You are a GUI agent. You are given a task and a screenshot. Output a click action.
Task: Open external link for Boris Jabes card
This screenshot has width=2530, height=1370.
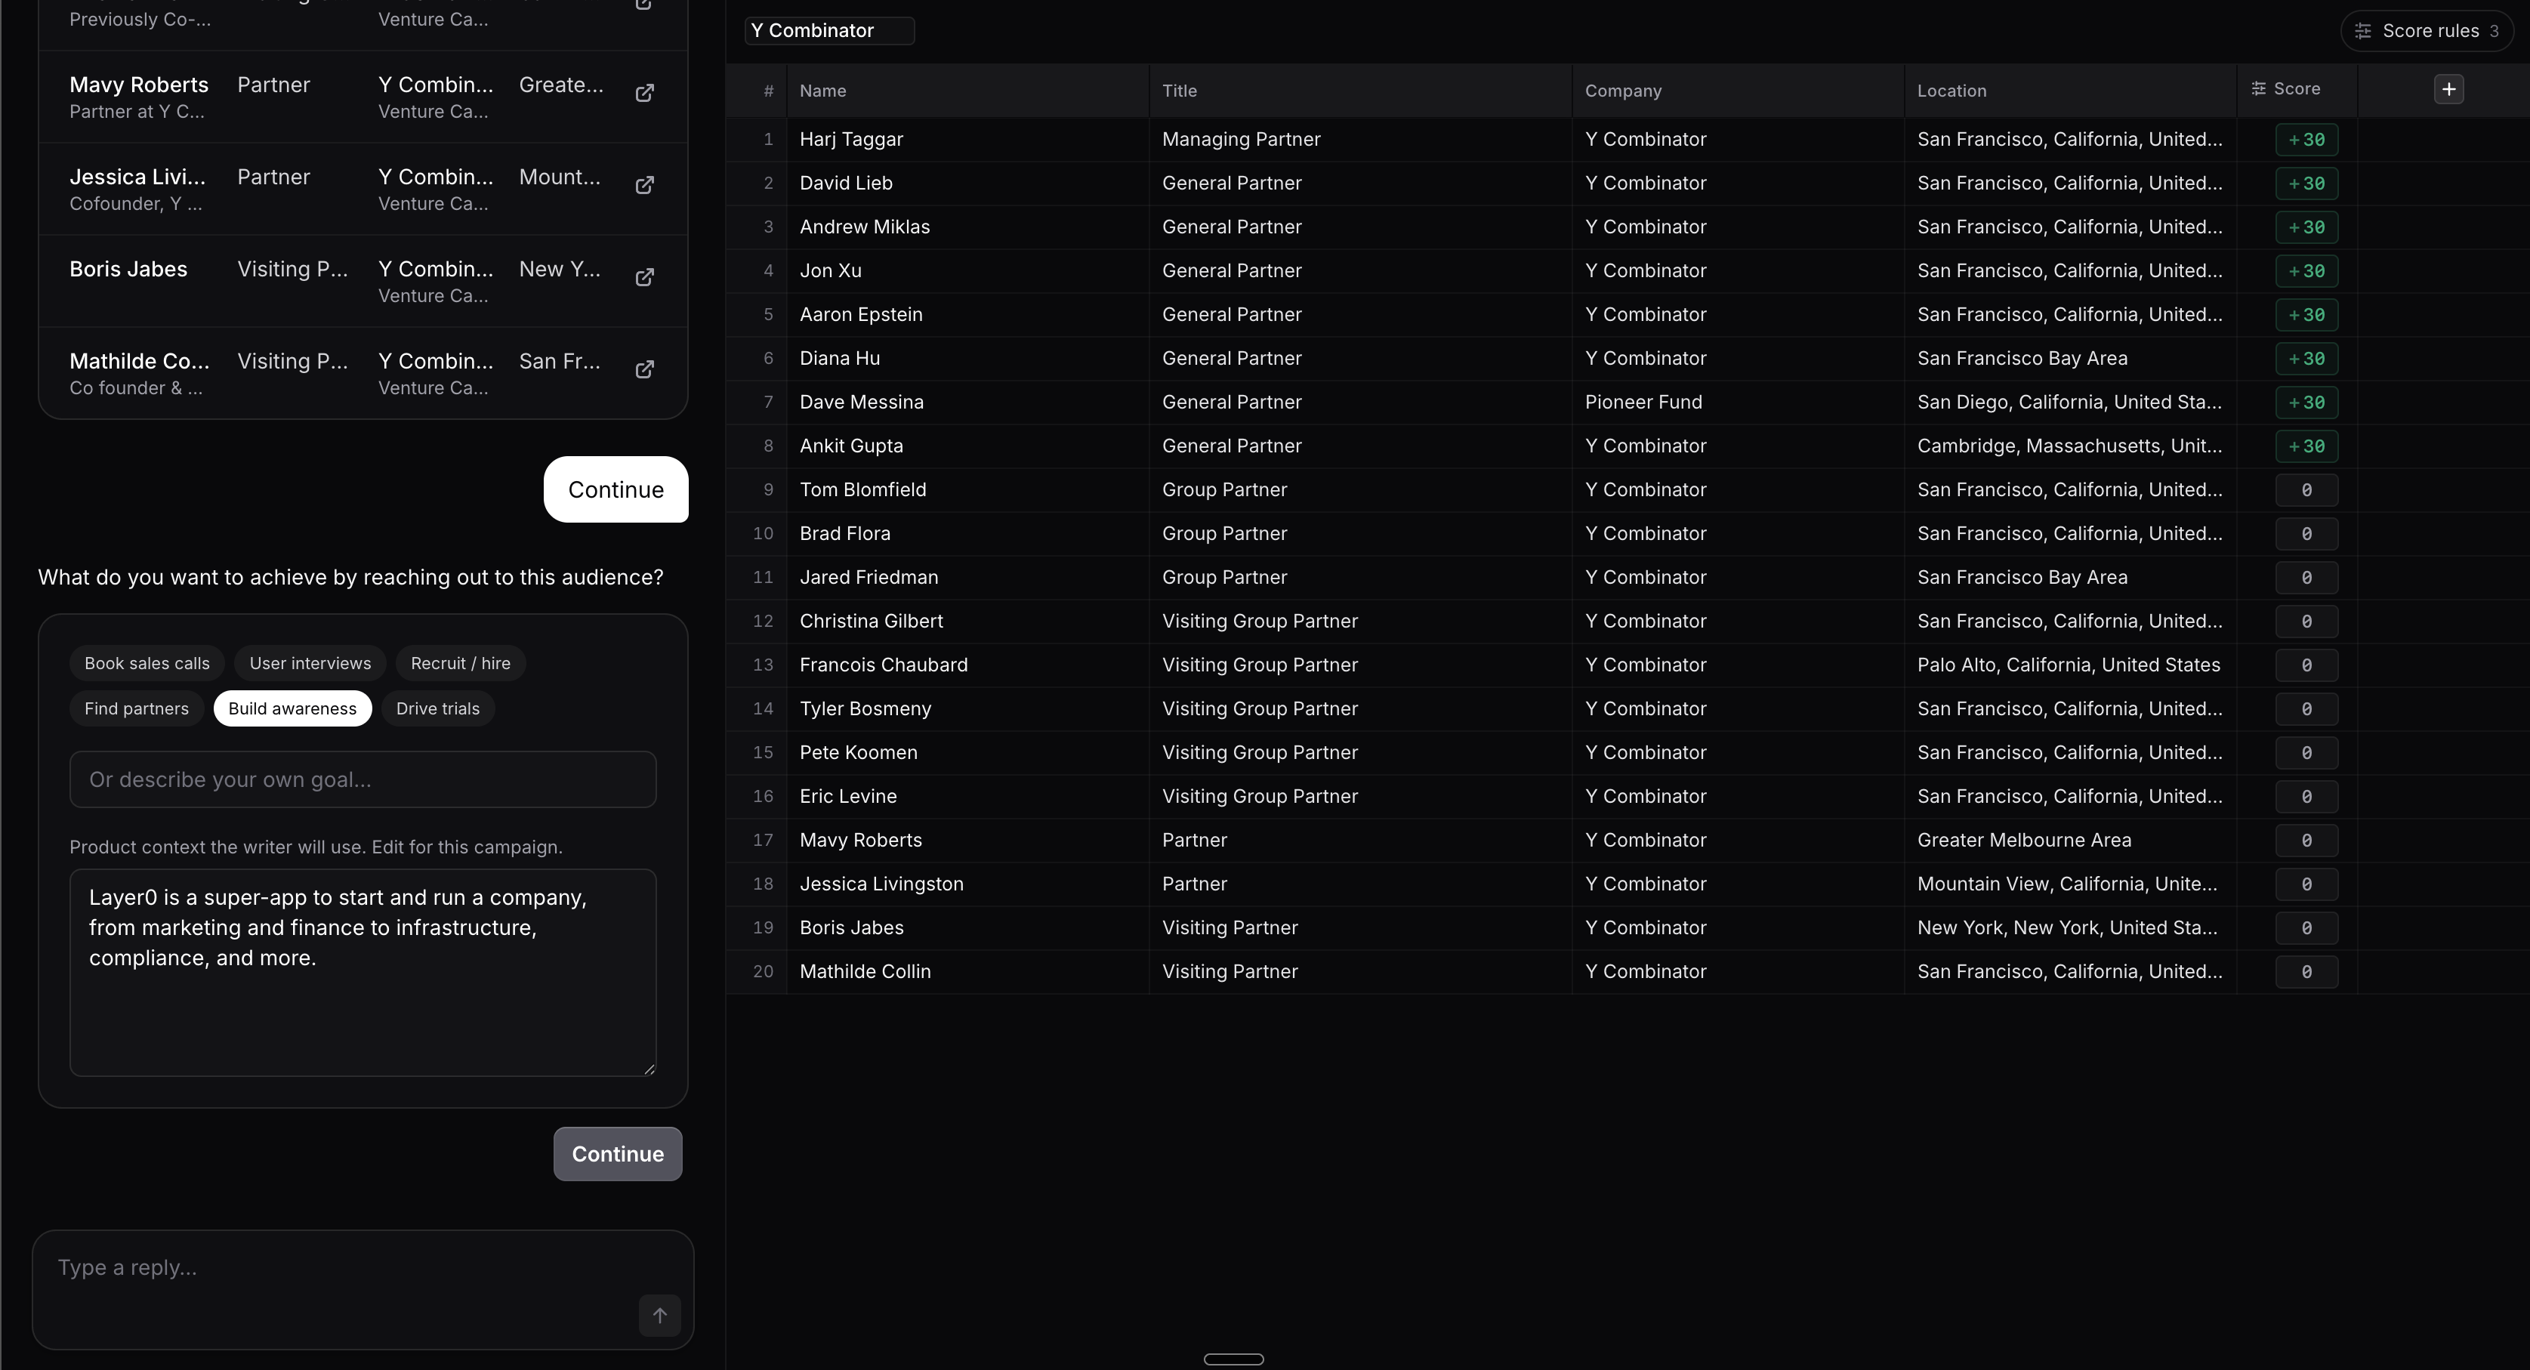point(644,278)
